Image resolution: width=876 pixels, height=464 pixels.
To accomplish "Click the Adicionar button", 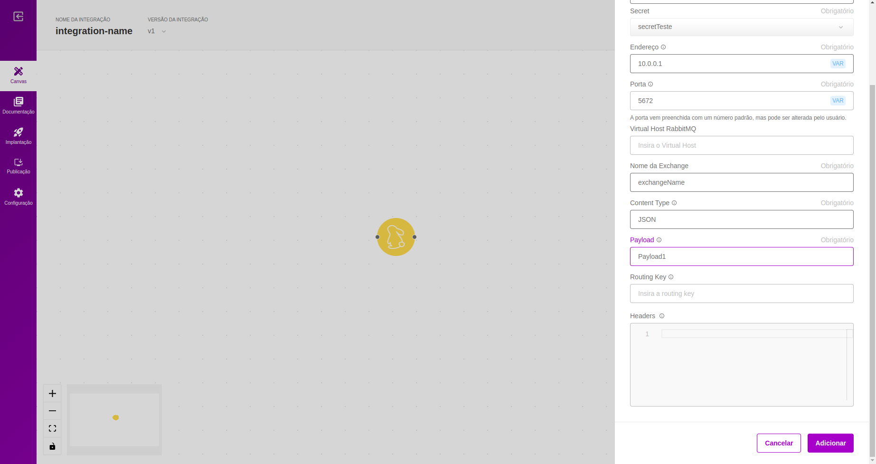I will pos(830,443).
